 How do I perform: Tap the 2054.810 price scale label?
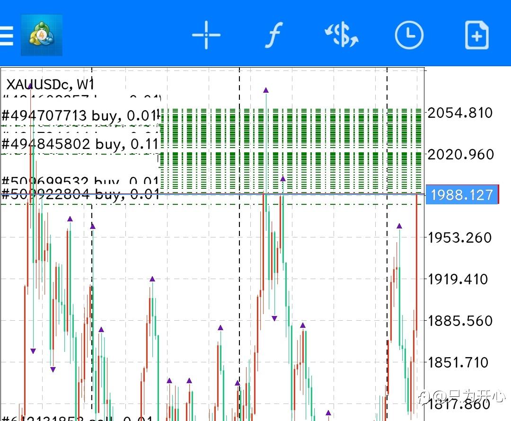coord(460,113)
